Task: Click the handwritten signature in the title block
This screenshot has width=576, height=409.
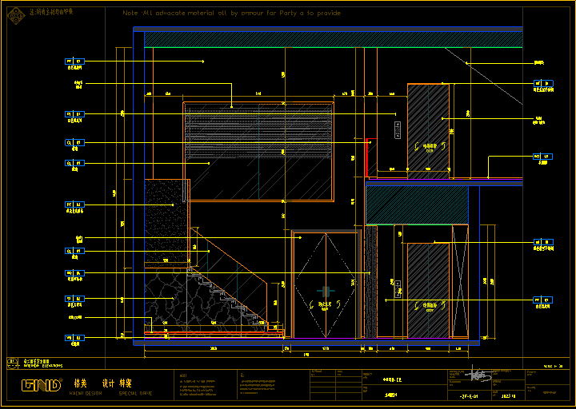Action: (x=479, y=374)
